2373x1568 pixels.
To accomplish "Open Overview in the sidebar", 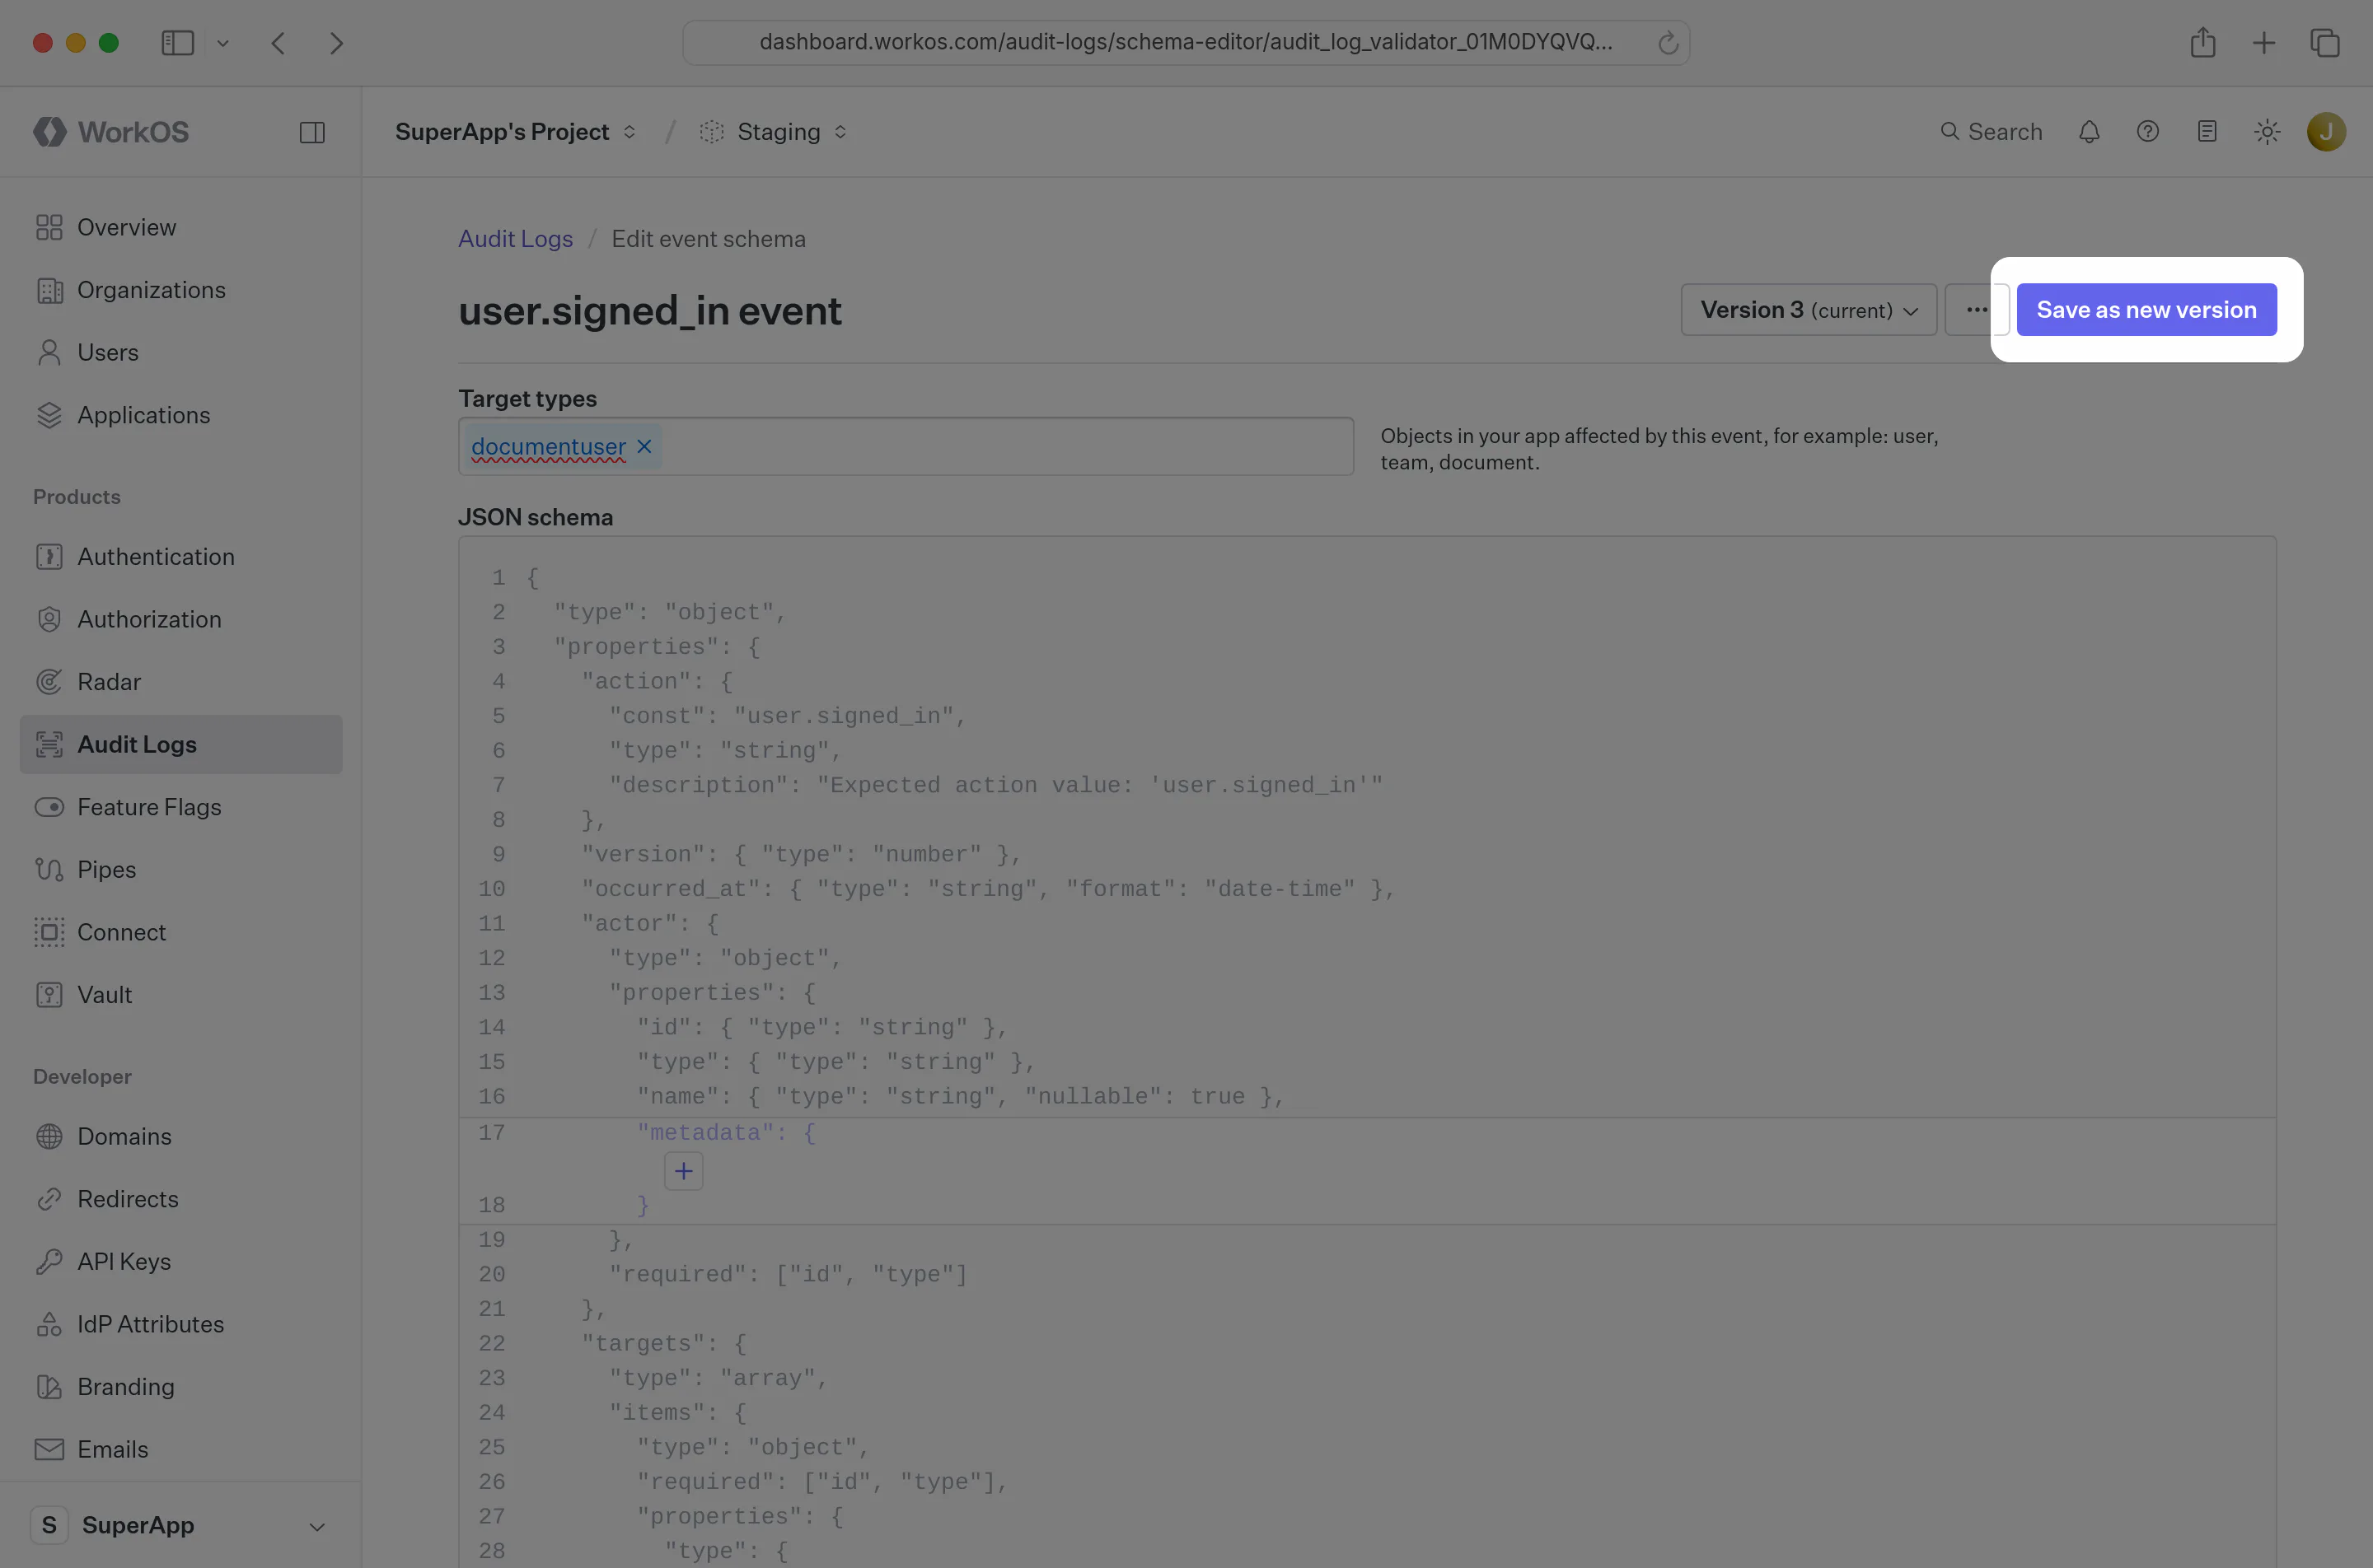I will [181, 227].
